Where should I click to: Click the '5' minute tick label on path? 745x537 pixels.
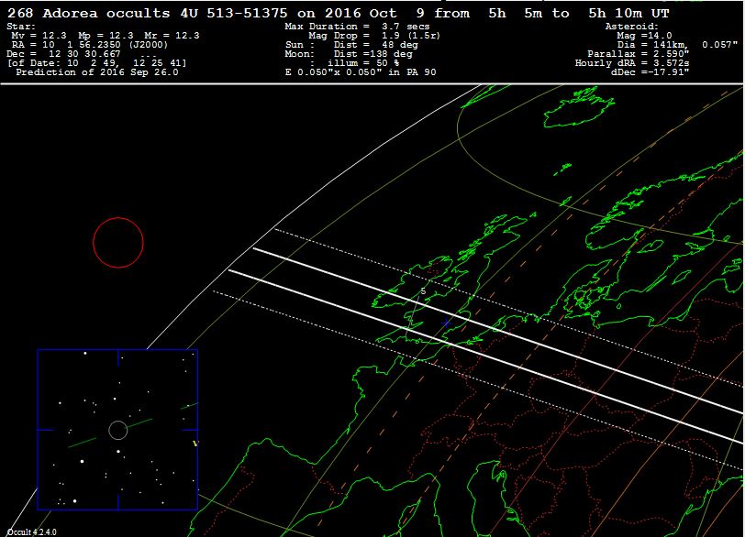[422, 291]
